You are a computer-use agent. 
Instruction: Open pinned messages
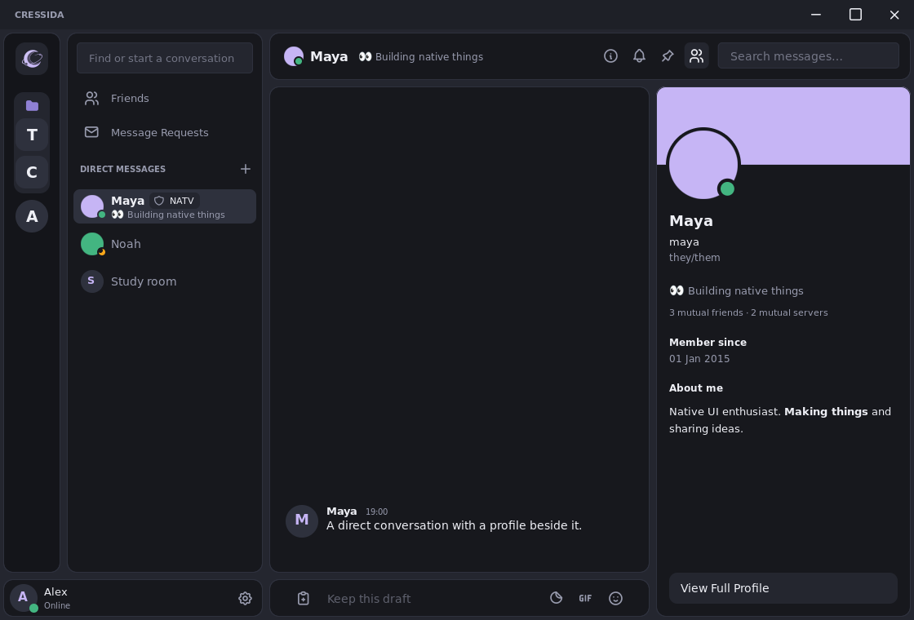coord(668,56)
